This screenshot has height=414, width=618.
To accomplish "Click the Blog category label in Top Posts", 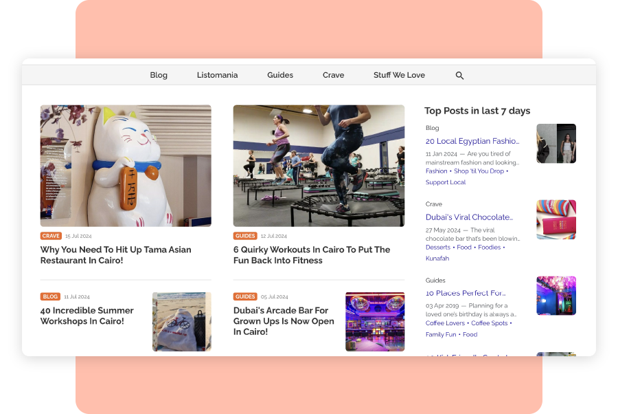I will tap(432, 128).
